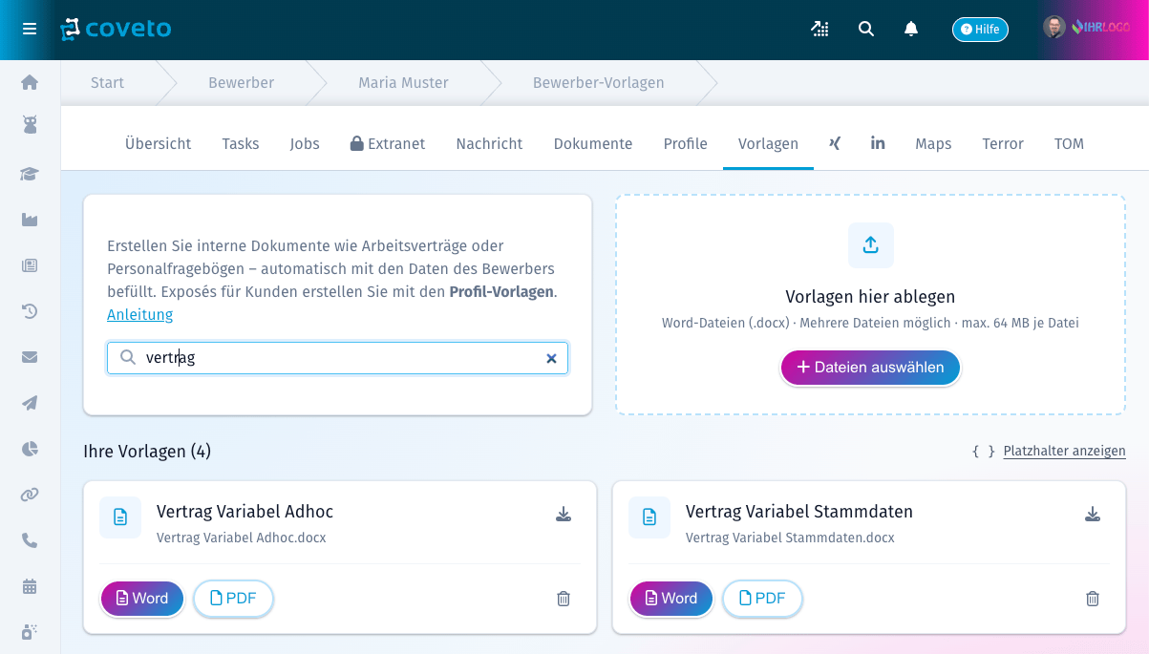Go to the home icon in sidebar
Viewport: 1149px width, 654px height.
[30, 82]
